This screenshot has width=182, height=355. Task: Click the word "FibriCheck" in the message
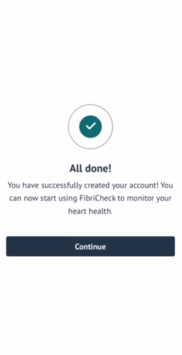[x=98, y=199]
